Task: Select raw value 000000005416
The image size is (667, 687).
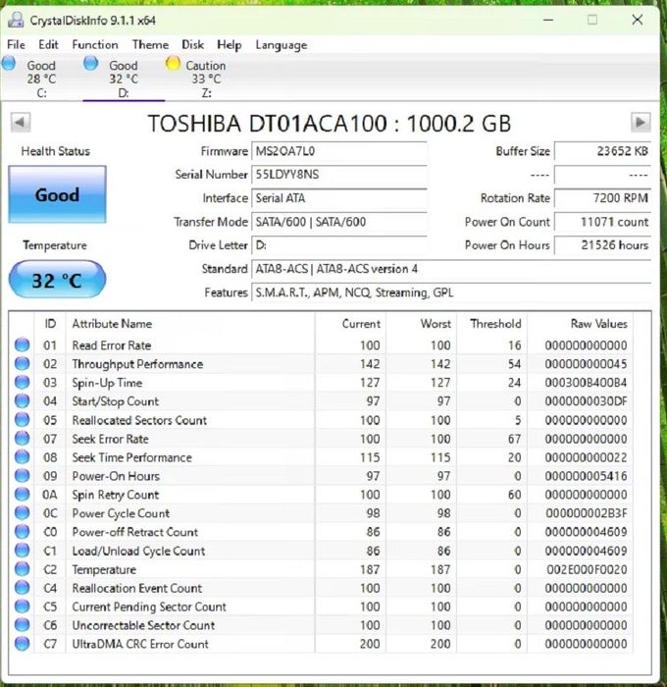Action: point(586,476)
